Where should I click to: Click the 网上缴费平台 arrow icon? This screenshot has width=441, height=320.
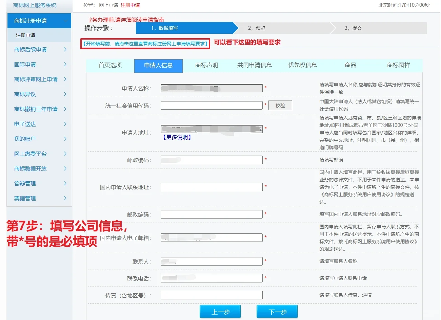[65, 154]
